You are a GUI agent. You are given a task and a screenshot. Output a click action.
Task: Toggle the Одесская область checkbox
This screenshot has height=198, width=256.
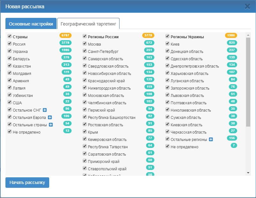pos(167,58)
